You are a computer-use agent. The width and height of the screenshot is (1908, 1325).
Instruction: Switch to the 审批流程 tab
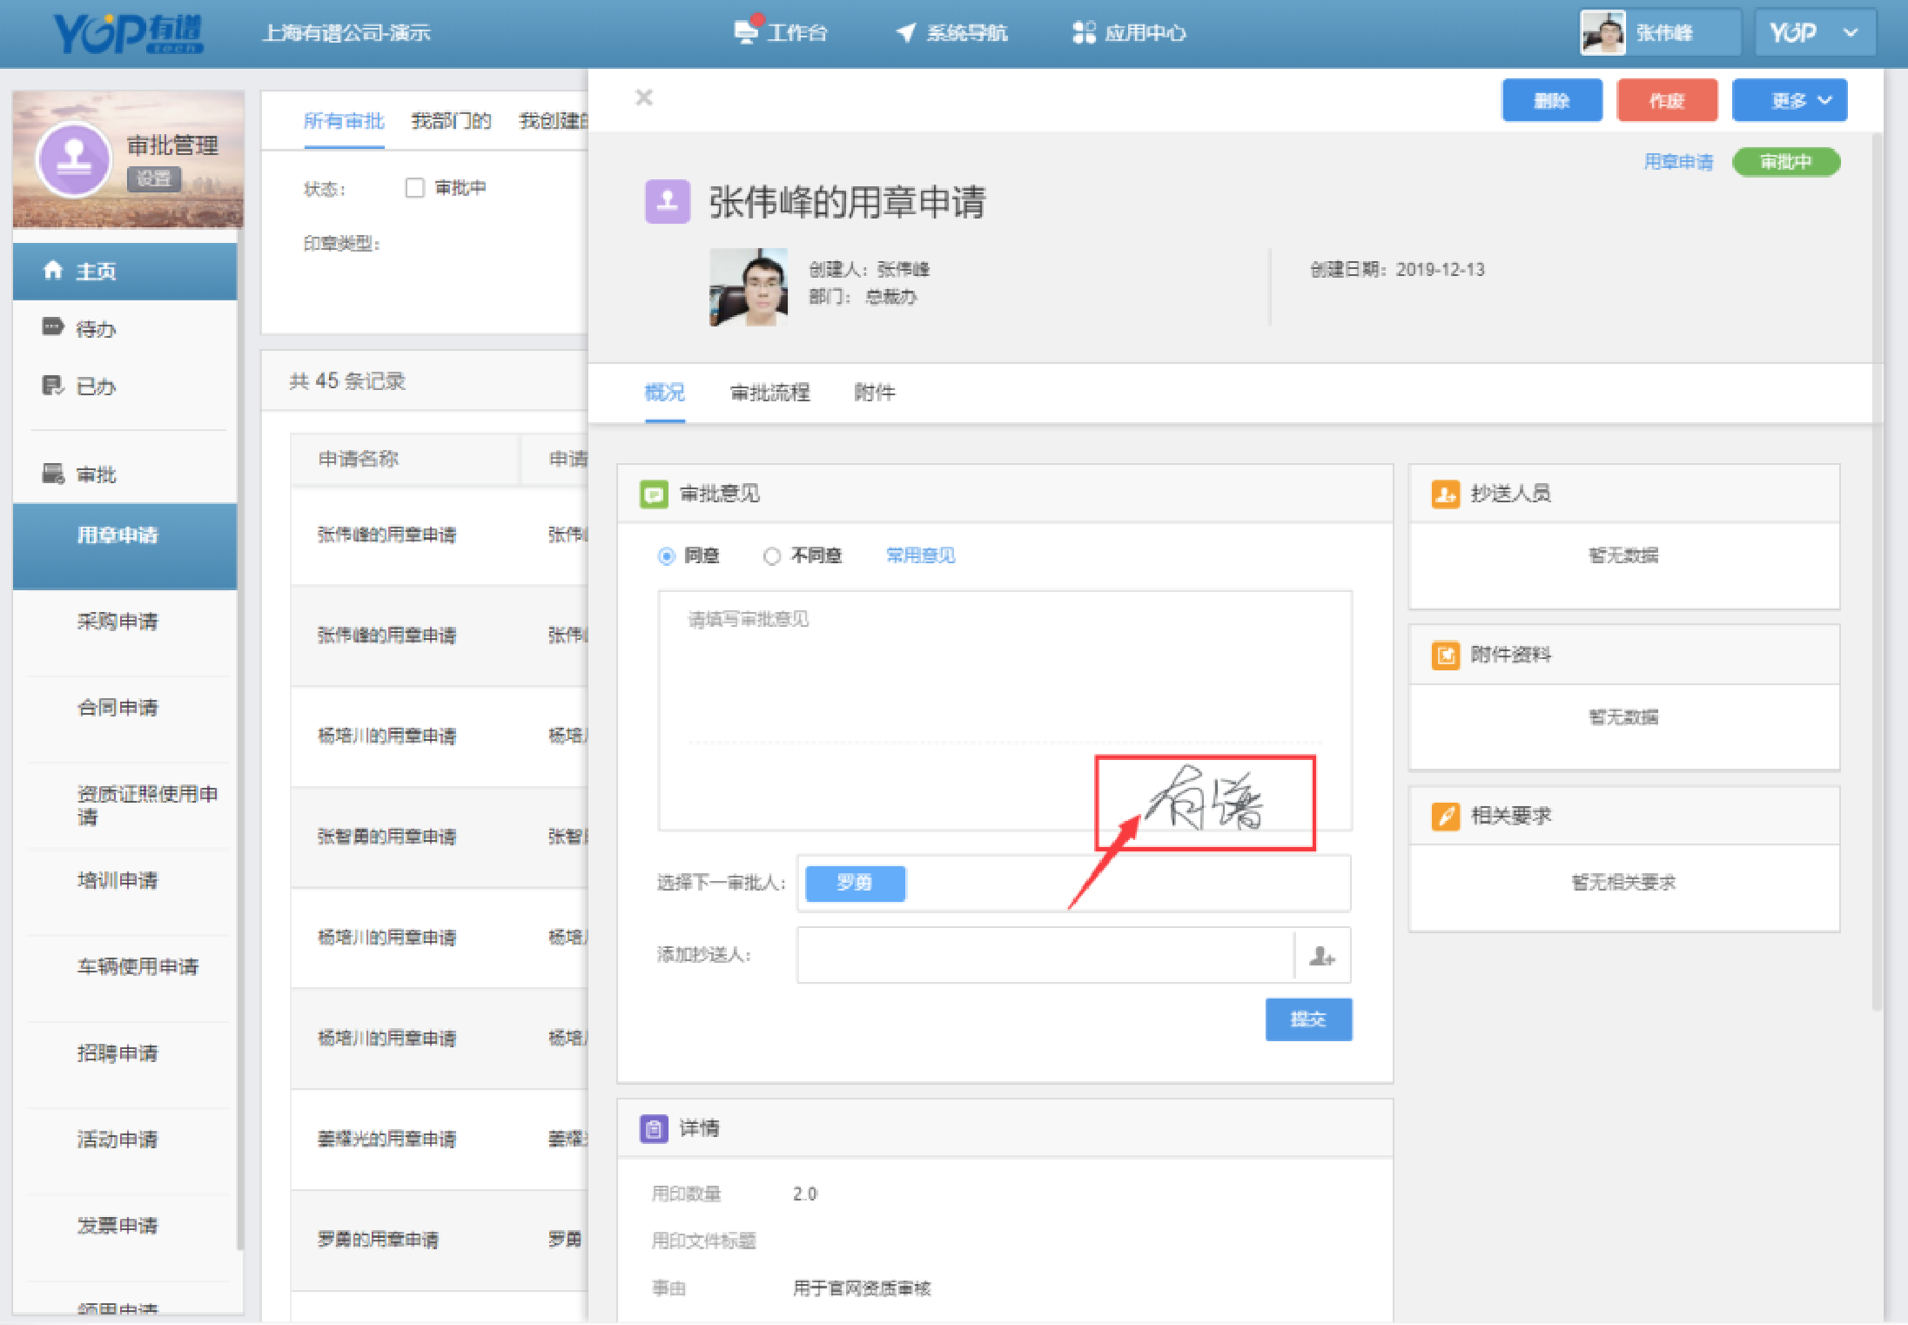point(769,393)
